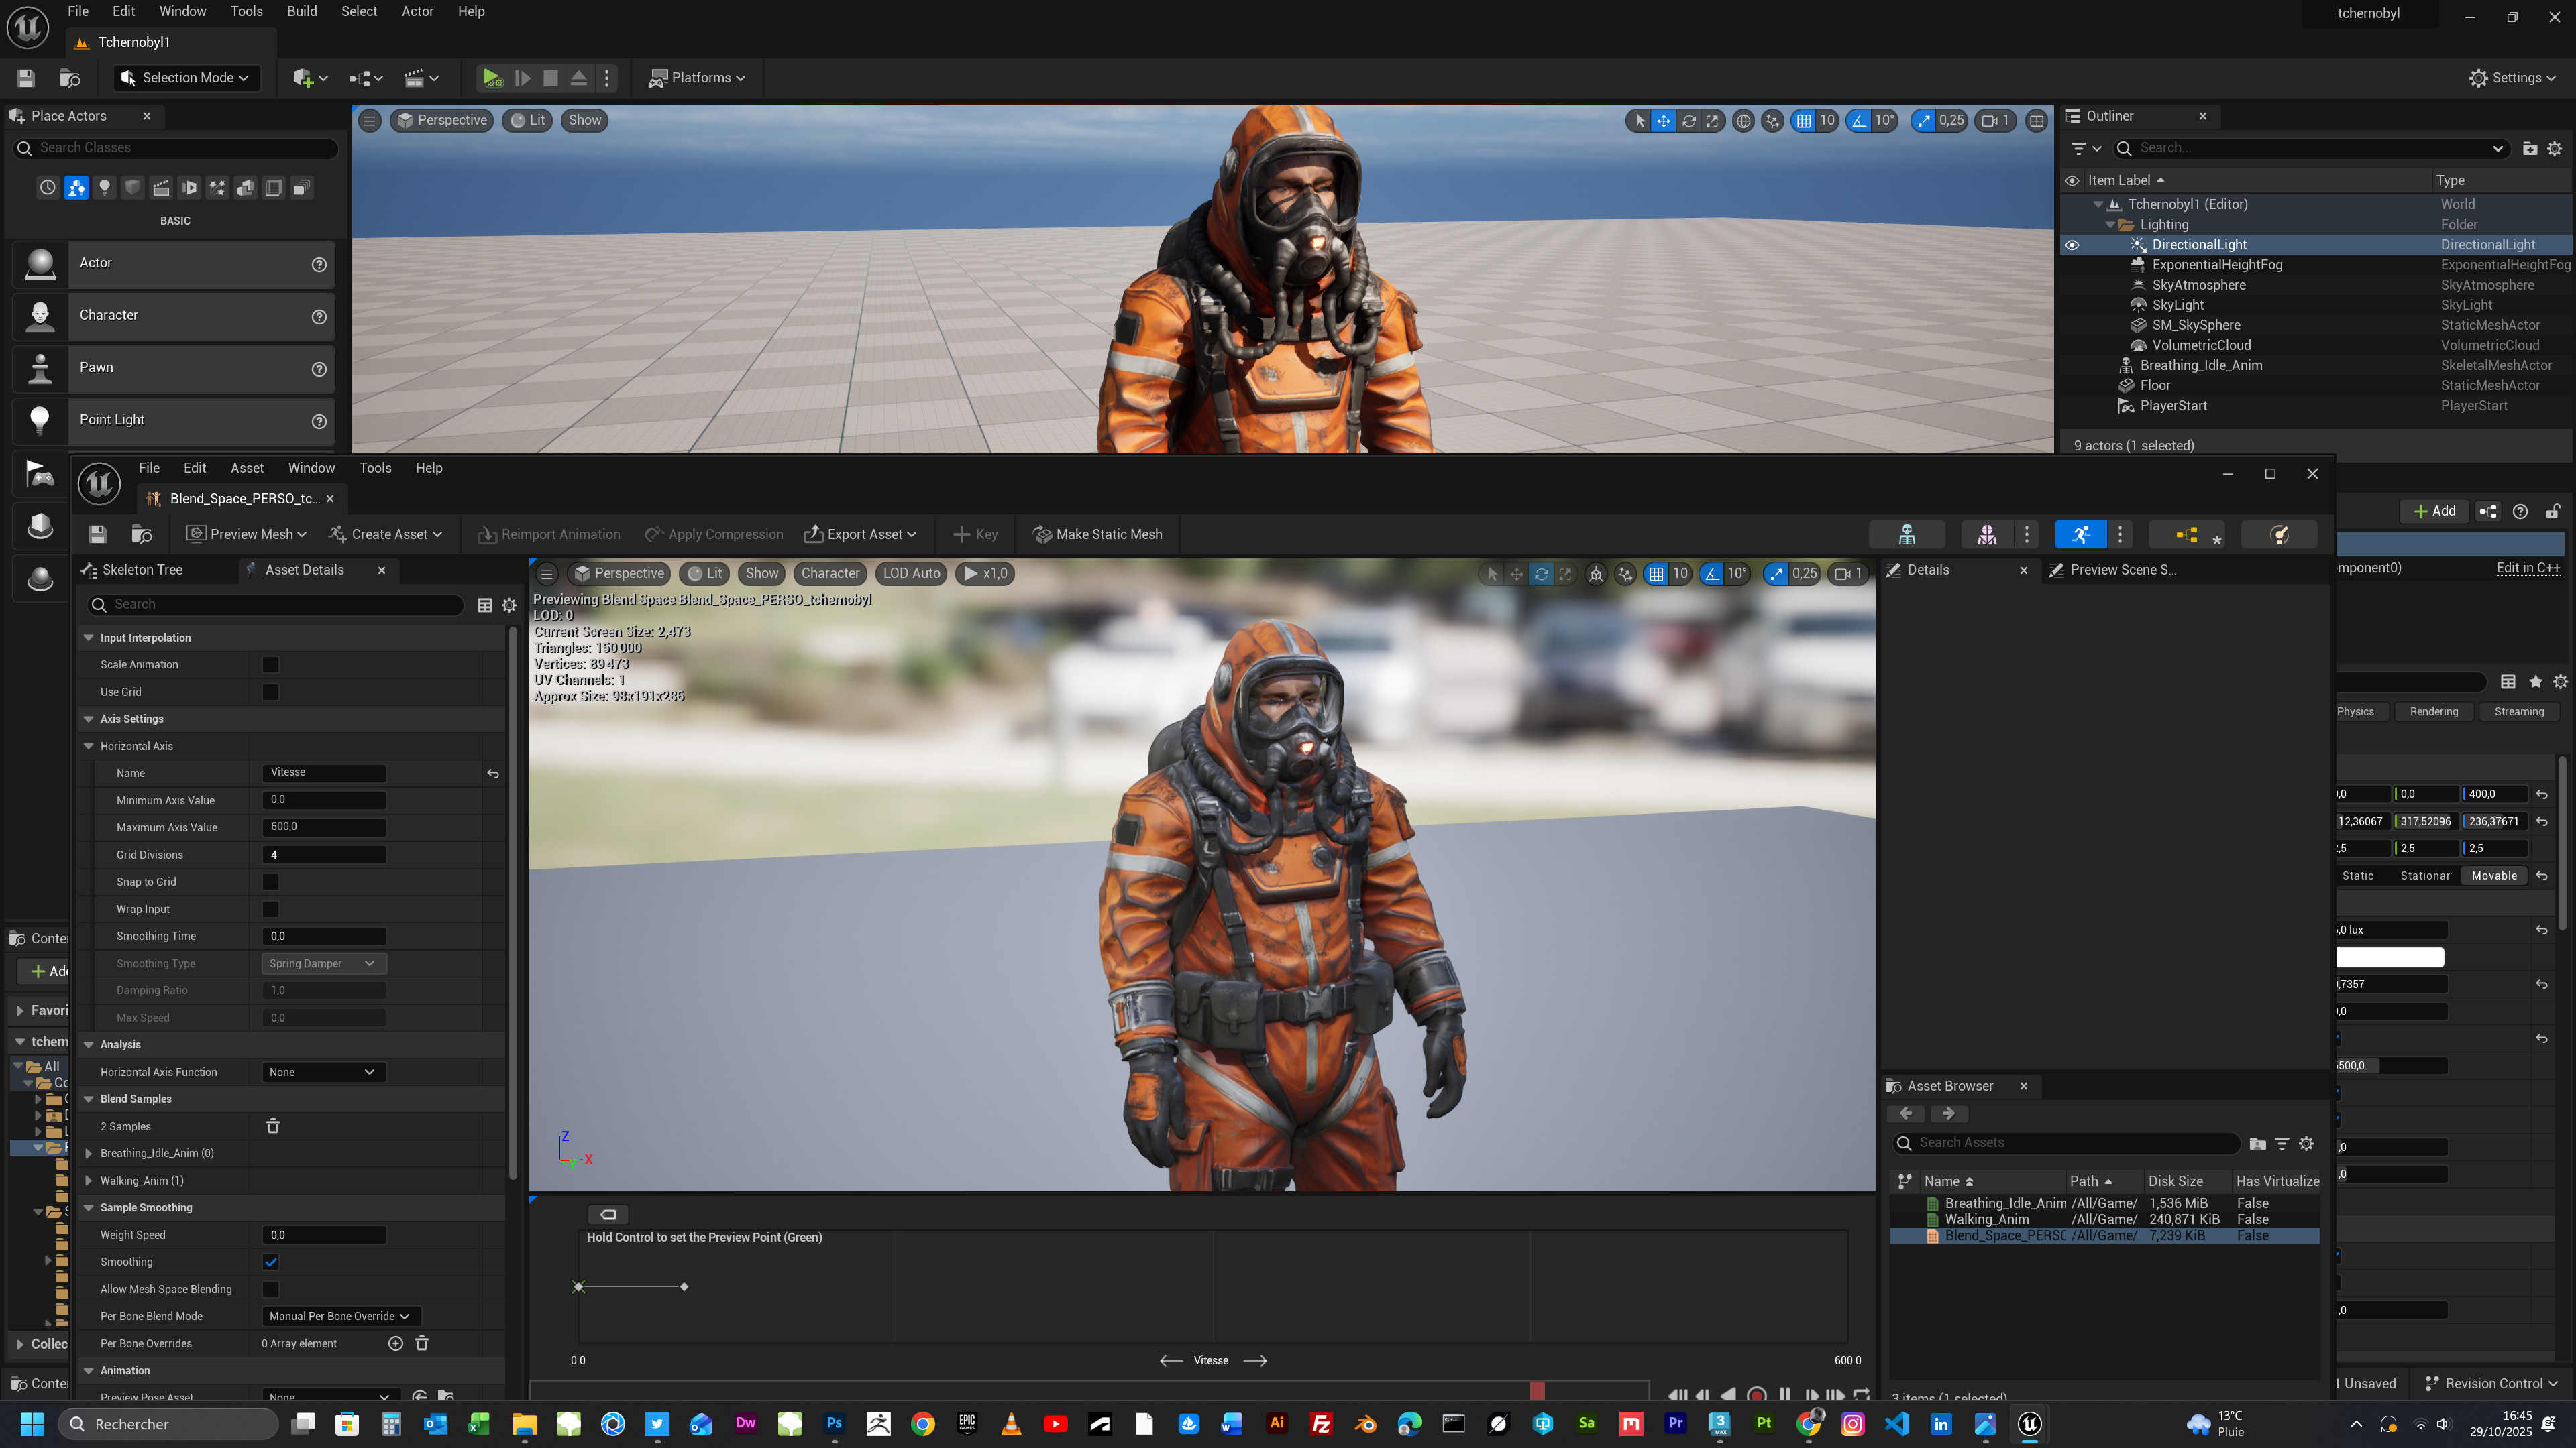Open Asset Details settings gear icon

click(x=509, y=605)
